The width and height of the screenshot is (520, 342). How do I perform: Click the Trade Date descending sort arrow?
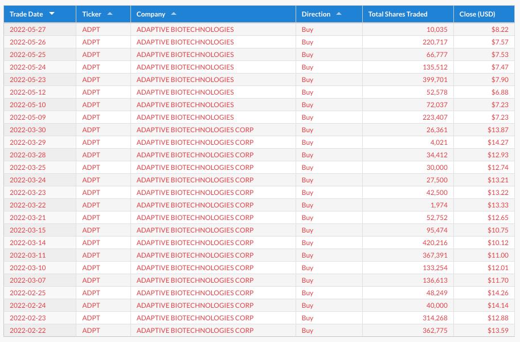point(52,14)
